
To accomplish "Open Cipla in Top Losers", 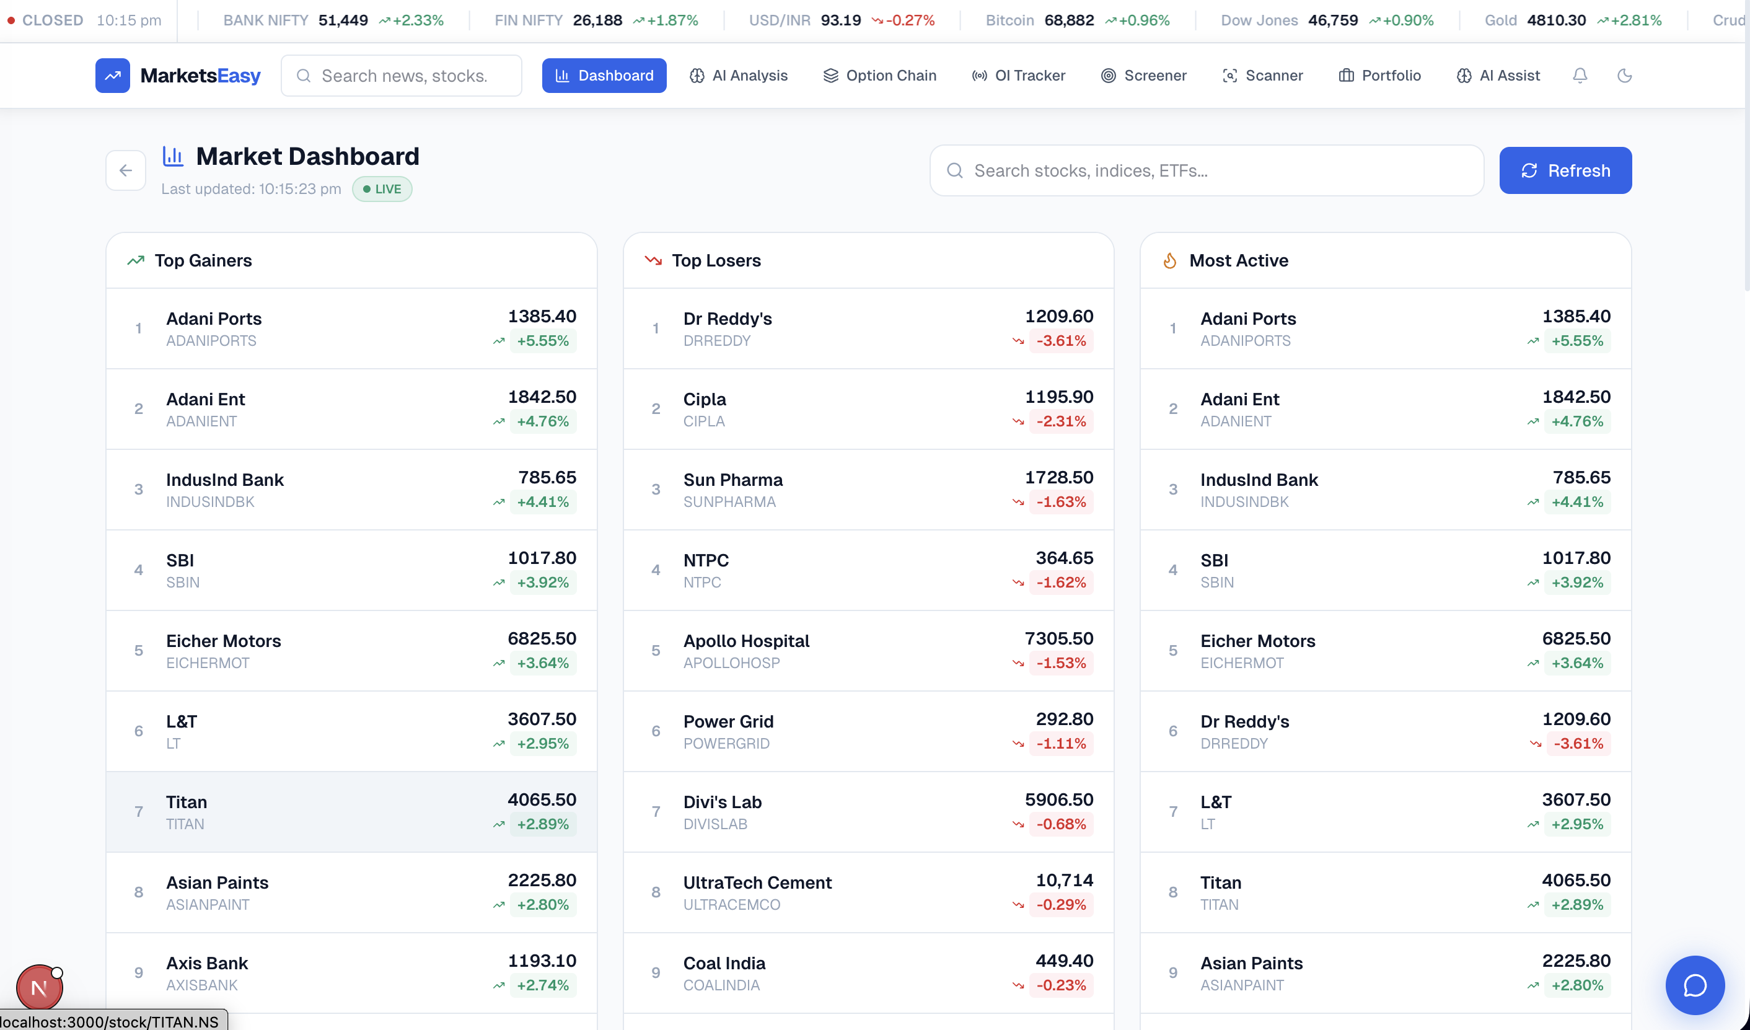I will pos(869,409).
